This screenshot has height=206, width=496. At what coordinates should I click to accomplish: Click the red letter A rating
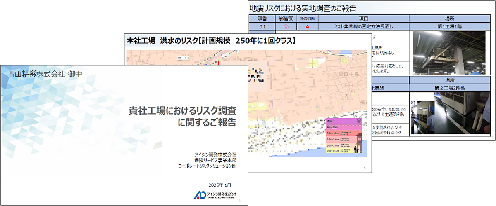click(x=307, y=26)
